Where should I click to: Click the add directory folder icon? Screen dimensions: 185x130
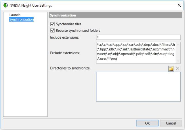(171, 69)
